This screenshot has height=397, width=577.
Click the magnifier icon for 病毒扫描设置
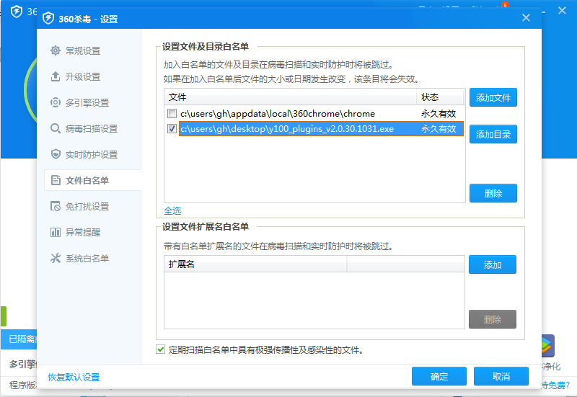[56, 128]
